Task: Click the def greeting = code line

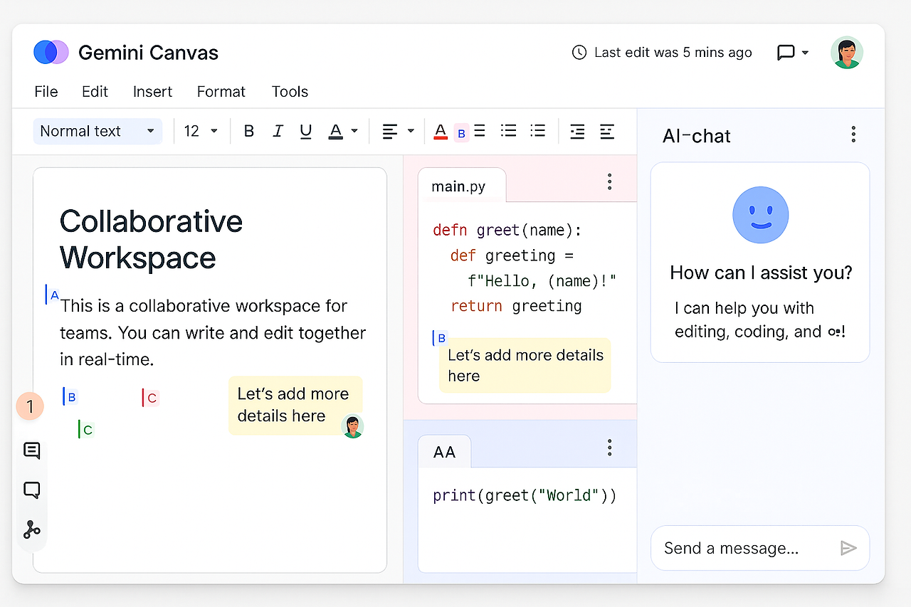Action: 512,255
